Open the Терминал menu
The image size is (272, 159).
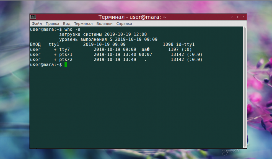pyautogui.click(x=83, y=23)
